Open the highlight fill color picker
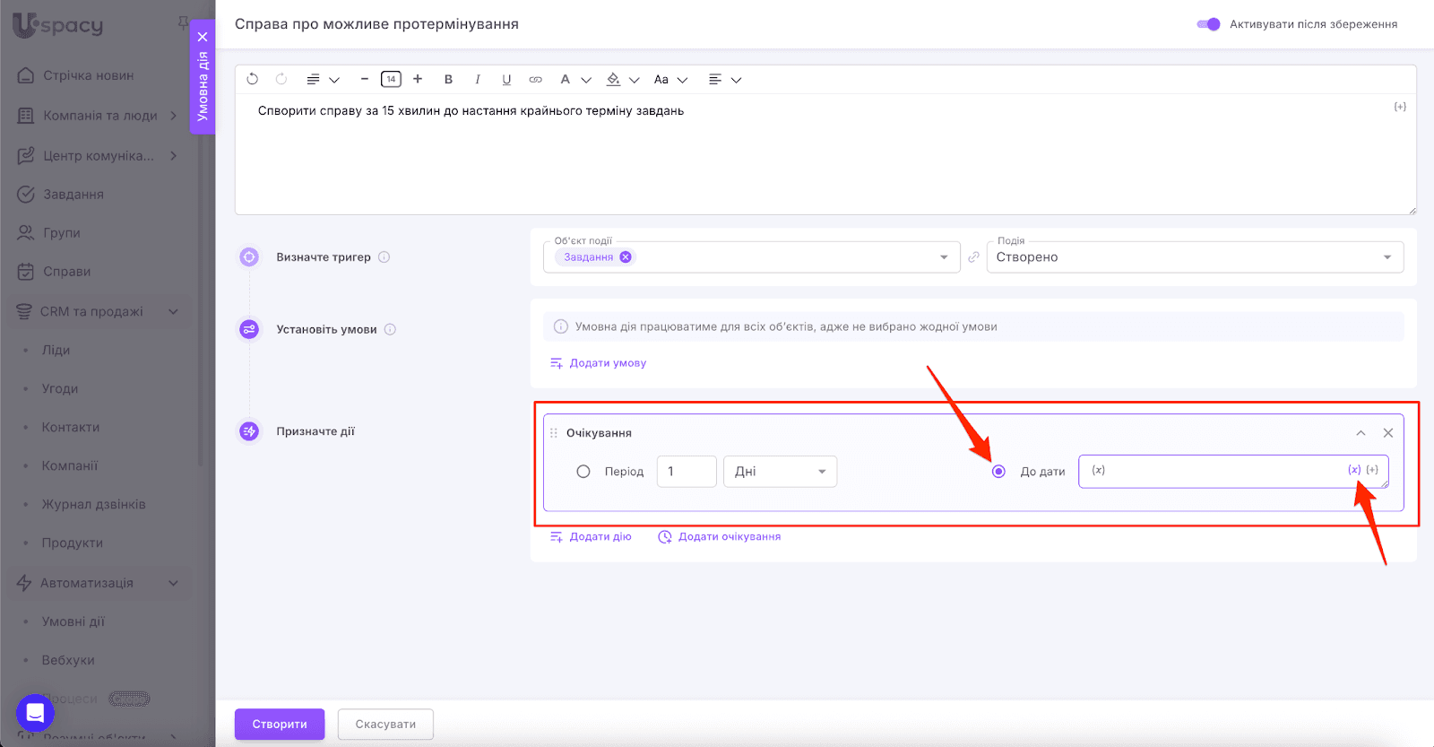This screenshot has width=1434, height=747. [x=613, y=79]
